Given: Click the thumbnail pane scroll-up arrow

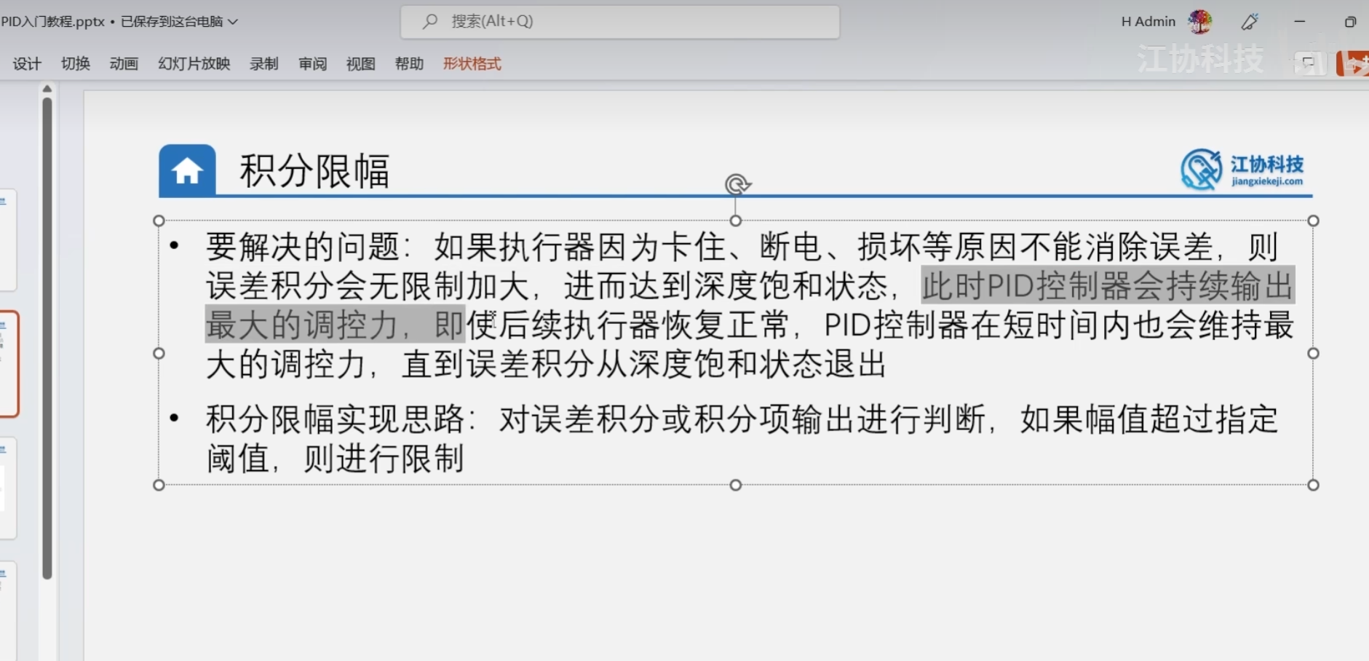Looking at the screenshot, I should 47,89.
